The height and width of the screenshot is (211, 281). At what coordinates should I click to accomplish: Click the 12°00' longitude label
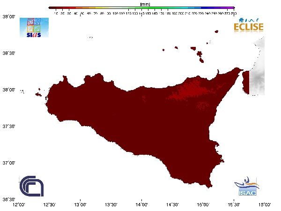(19, 204)
